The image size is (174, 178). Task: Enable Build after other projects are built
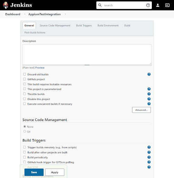24,152
